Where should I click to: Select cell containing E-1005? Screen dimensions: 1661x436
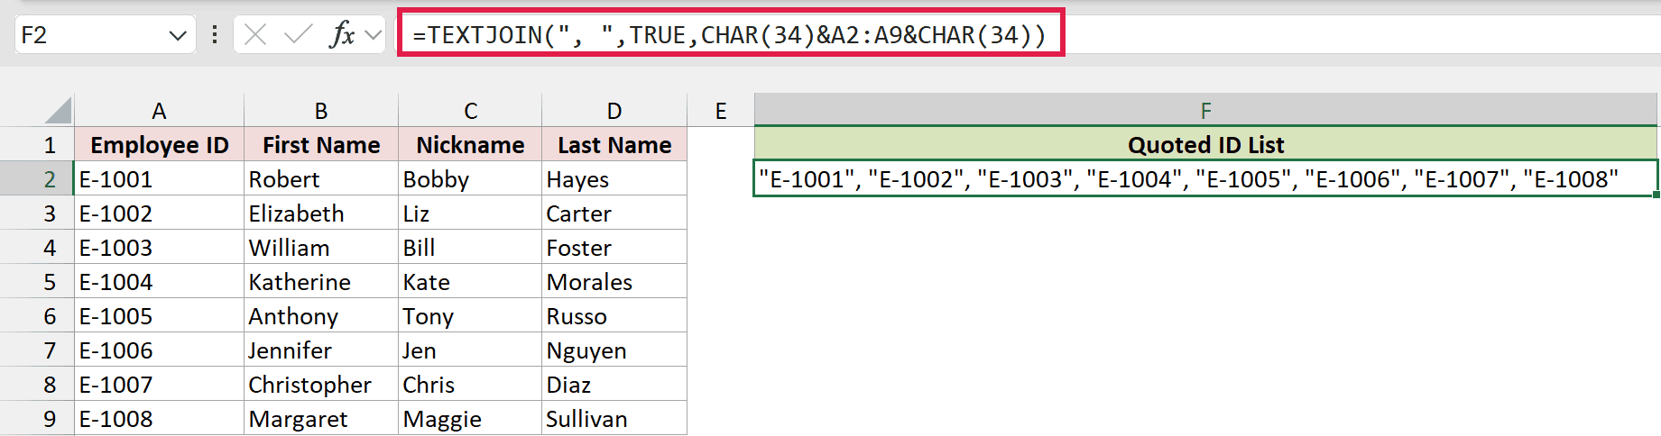pyautogui.click(x=159, y=316)
